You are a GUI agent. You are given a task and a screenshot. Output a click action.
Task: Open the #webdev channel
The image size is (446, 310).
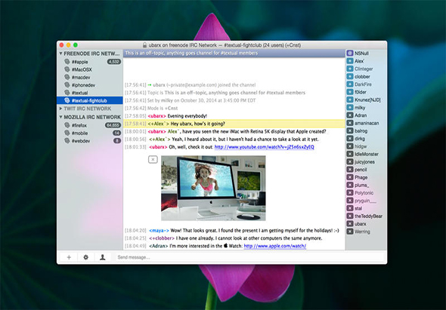click(90, 140)
